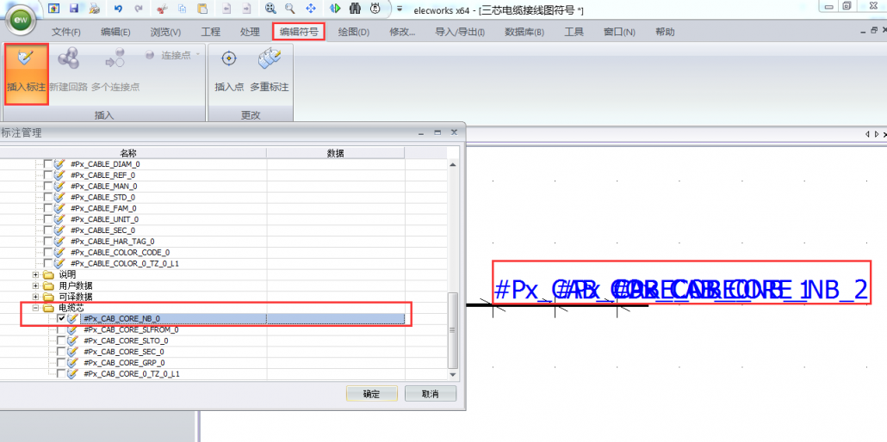This screenshot has height=442, width=887.
Task: Check the #Px_CABLE_REF_0 checkbox
Action: pyautogui.click(x=47, y=175)
